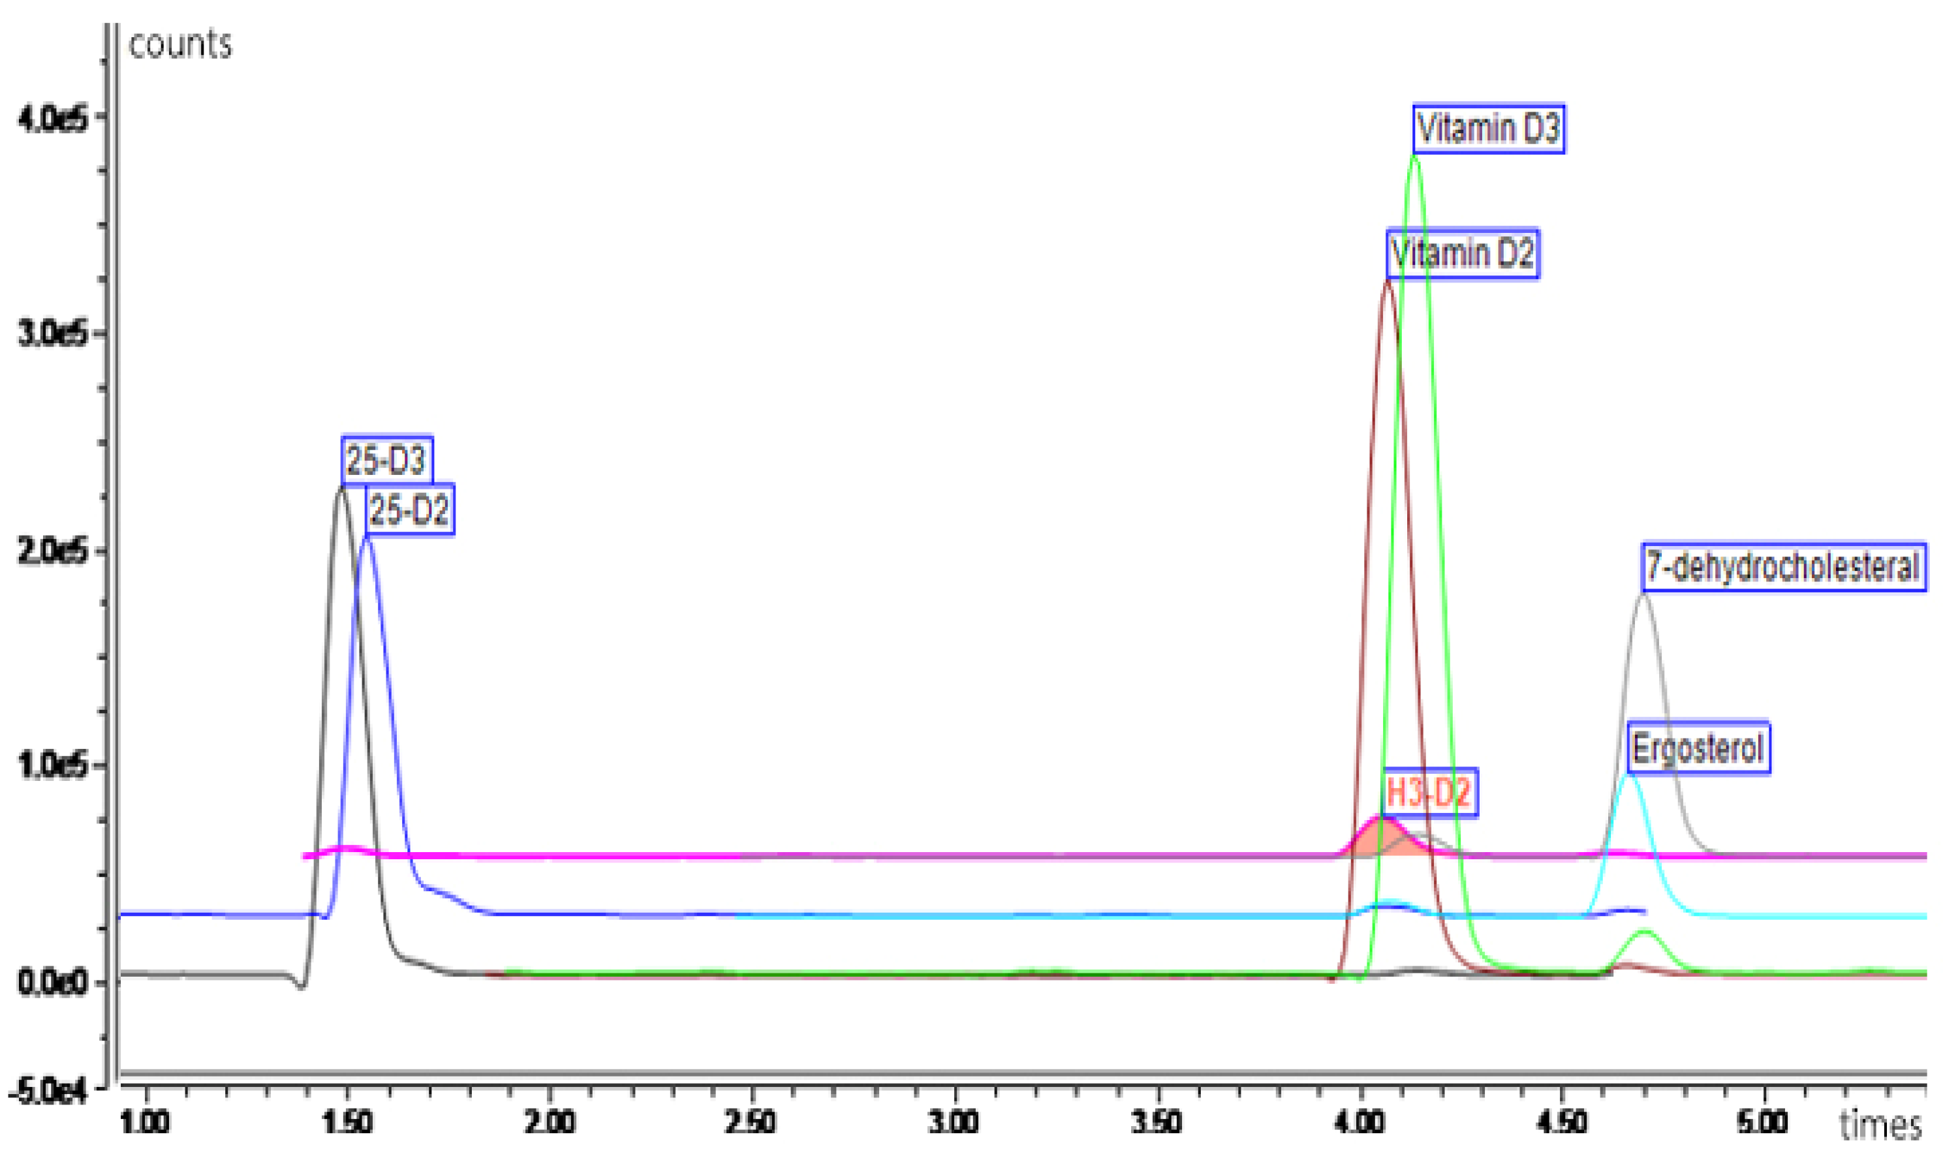Click the blue 25-D2 peak apex
The image size is (1943, 1160).
(367, 540)
